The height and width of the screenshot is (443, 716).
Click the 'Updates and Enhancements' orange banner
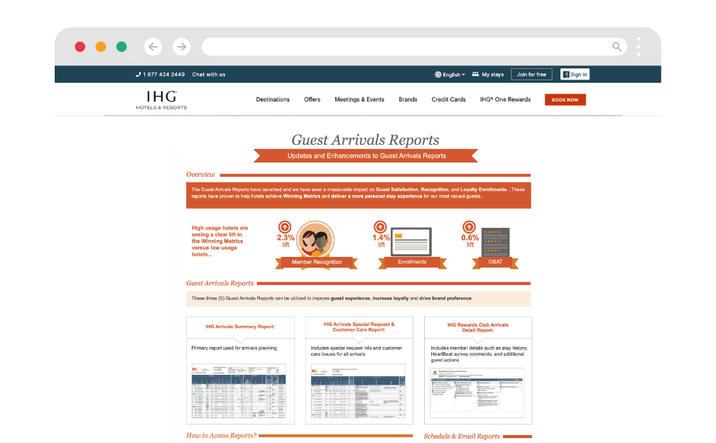(367, 155)
